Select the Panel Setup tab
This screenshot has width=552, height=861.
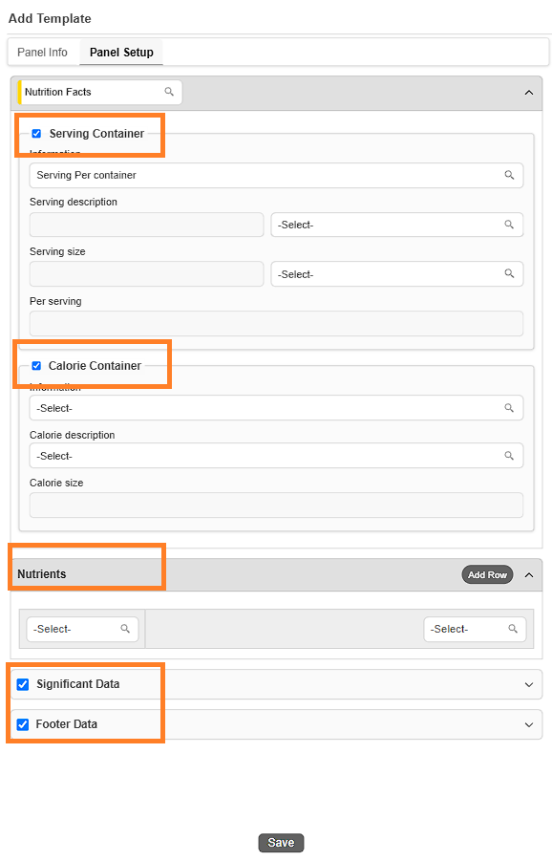click(x=121, y=53)
